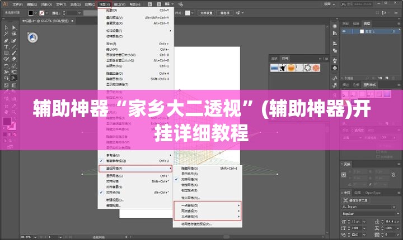
Task: Click the orange sphere symbol thumbnail
Action: pyautogui.click(x=291, y=68)
